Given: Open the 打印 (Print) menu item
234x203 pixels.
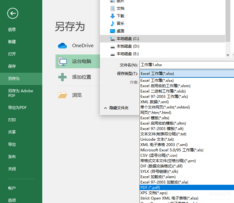Looking at the screenshot, I should point(12,120).
